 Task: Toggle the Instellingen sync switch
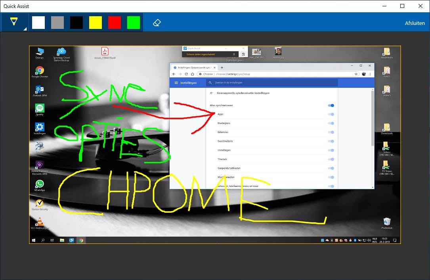(x=331, y=150)
